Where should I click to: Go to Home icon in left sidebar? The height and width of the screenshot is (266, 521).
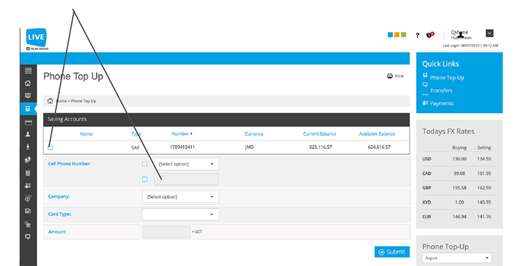click(x=28, y=83)
